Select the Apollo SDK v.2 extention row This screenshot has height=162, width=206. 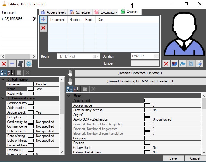click(x=137, y=119)
